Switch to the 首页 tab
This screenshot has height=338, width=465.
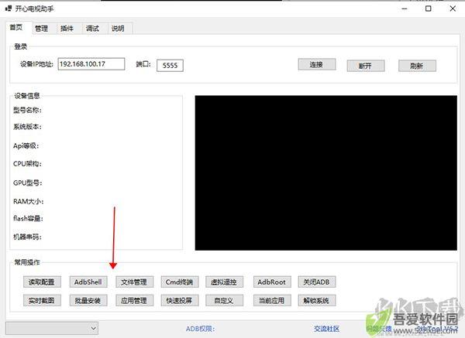point(16,28)
